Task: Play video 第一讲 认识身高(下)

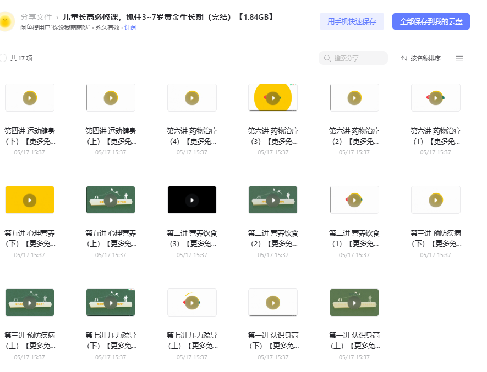Action: tap(273, 303)
